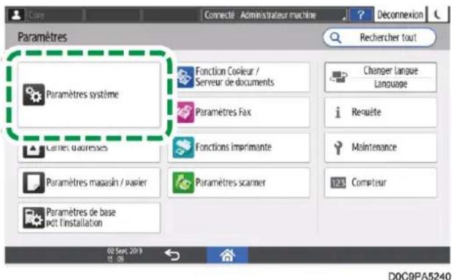Click the paper tray icon
This screenshot has height=280, width=452.
point(34,183)
